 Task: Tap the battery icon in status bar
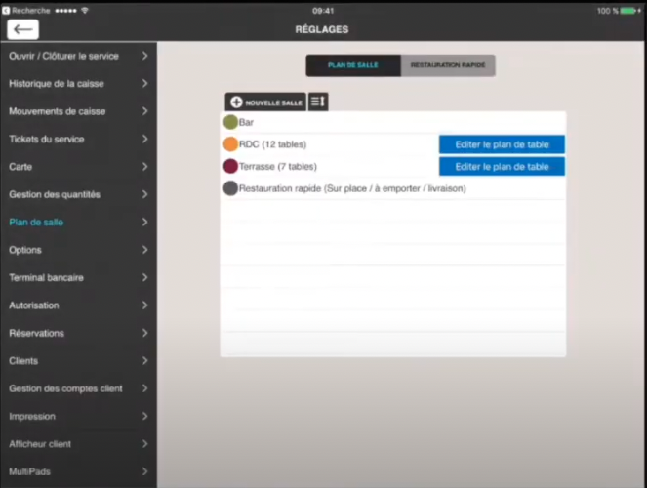627,11
